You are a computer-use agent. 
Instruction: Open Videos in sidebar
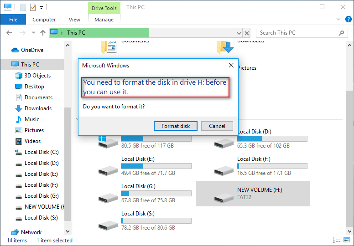32,141
